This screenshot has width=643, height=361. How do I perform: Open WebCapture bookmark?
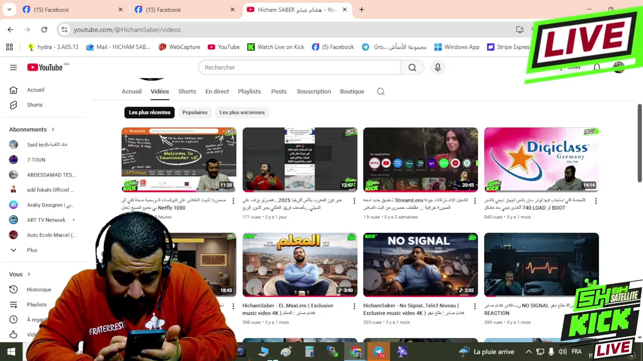179,47
